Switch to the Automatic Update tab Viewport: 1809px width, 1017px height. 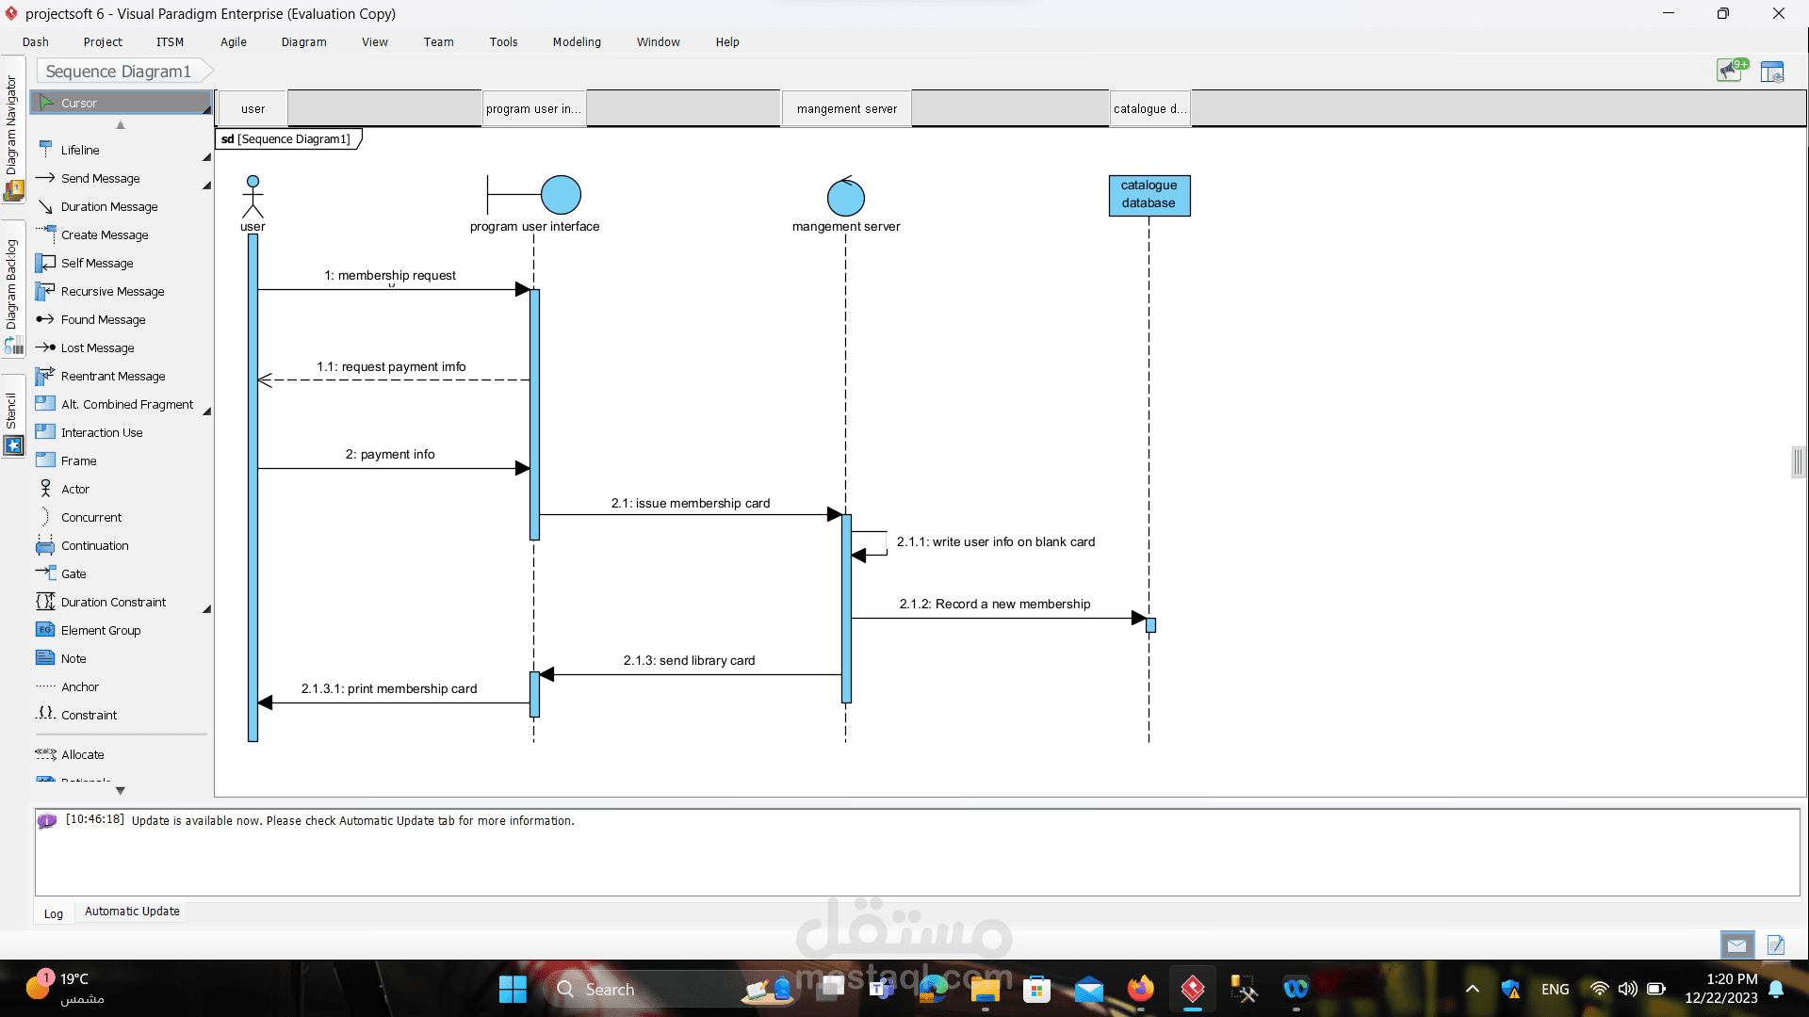pyautogui.click(x=132, y=911)
